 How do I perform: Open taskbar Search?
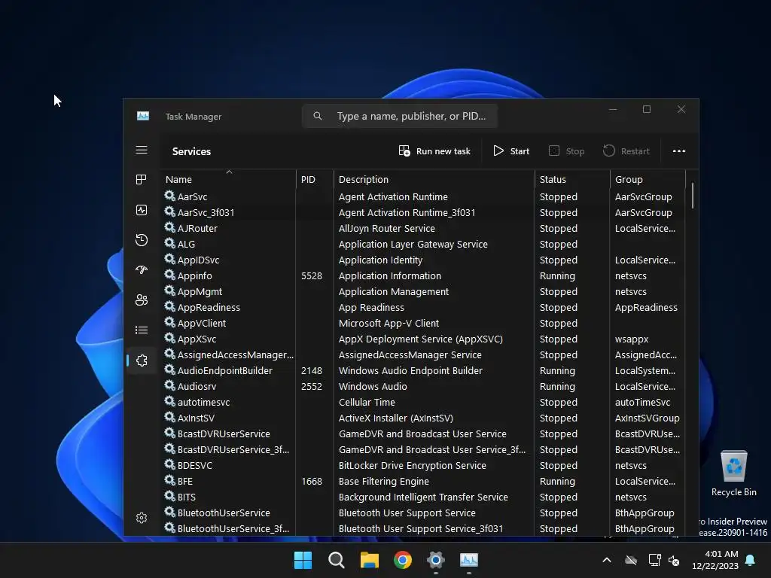coord(337,560)
